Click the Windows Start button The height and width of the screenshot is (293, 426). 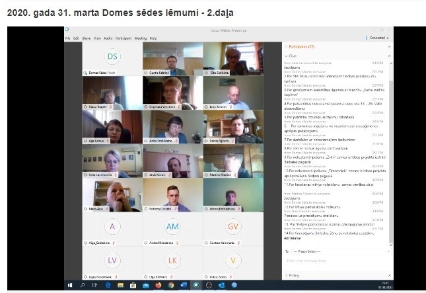70,285
